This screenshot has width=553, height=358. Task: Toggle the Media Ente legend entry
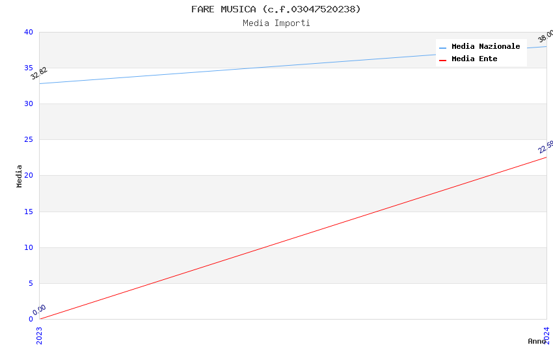coord(474,59)
